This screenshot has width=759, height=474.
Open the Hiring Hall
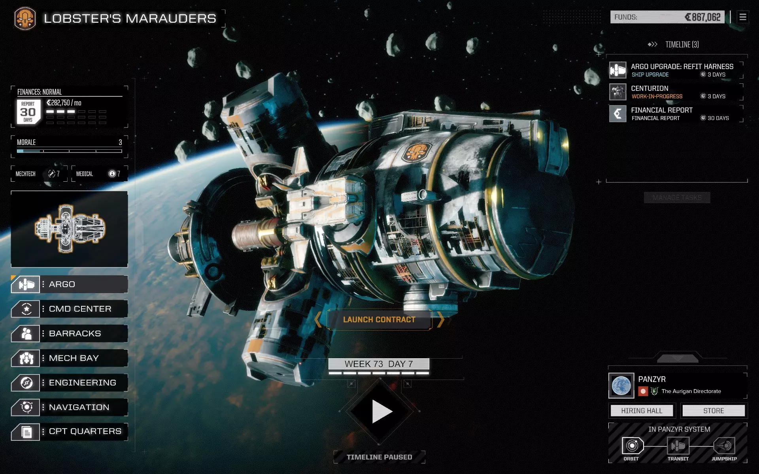[642, 411]
